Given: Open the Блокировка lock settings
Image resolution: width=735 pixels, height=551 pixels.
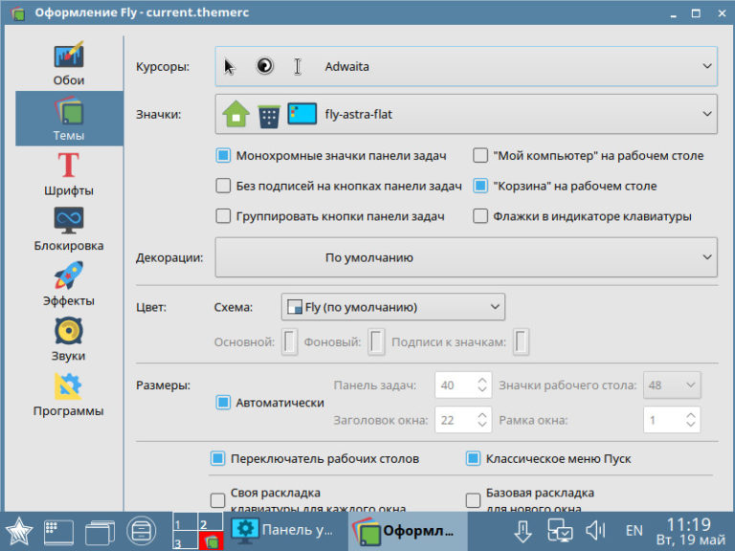Looking at the screenshot, I should [x=69, y=230].
